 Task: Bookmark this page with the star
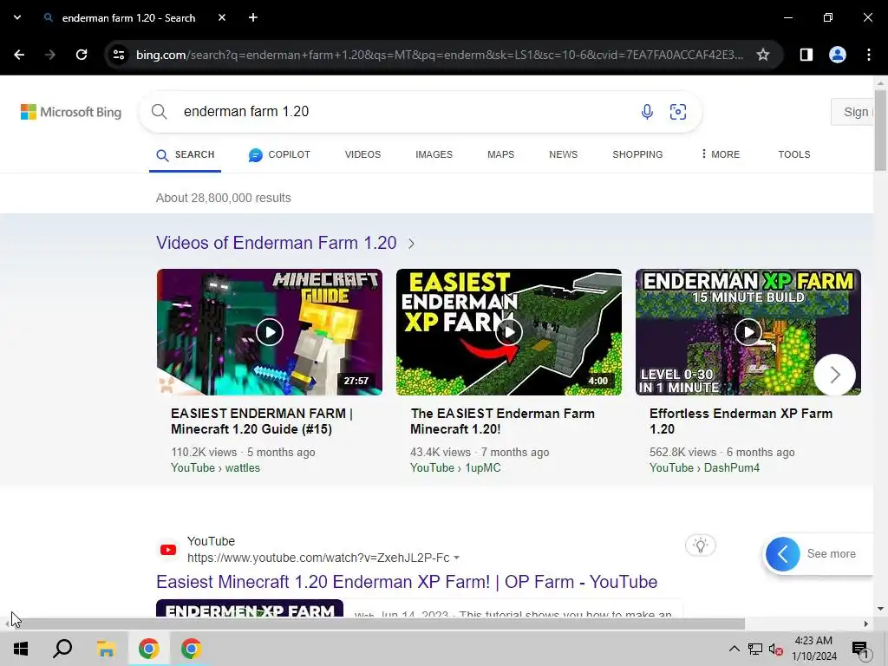[x=763, y=55]
